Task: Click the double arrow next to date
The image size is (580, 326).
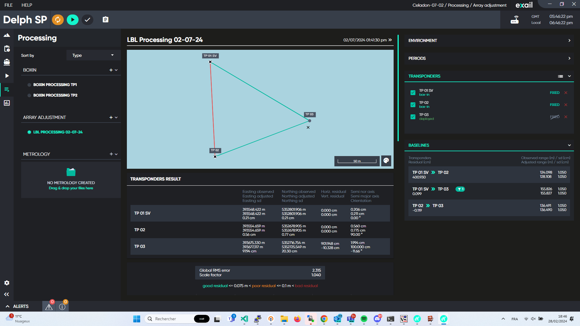Action: point(390,40)
